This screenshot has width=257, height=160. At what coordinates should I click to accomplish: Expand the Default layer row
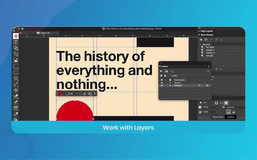click(x=173, y=85)
